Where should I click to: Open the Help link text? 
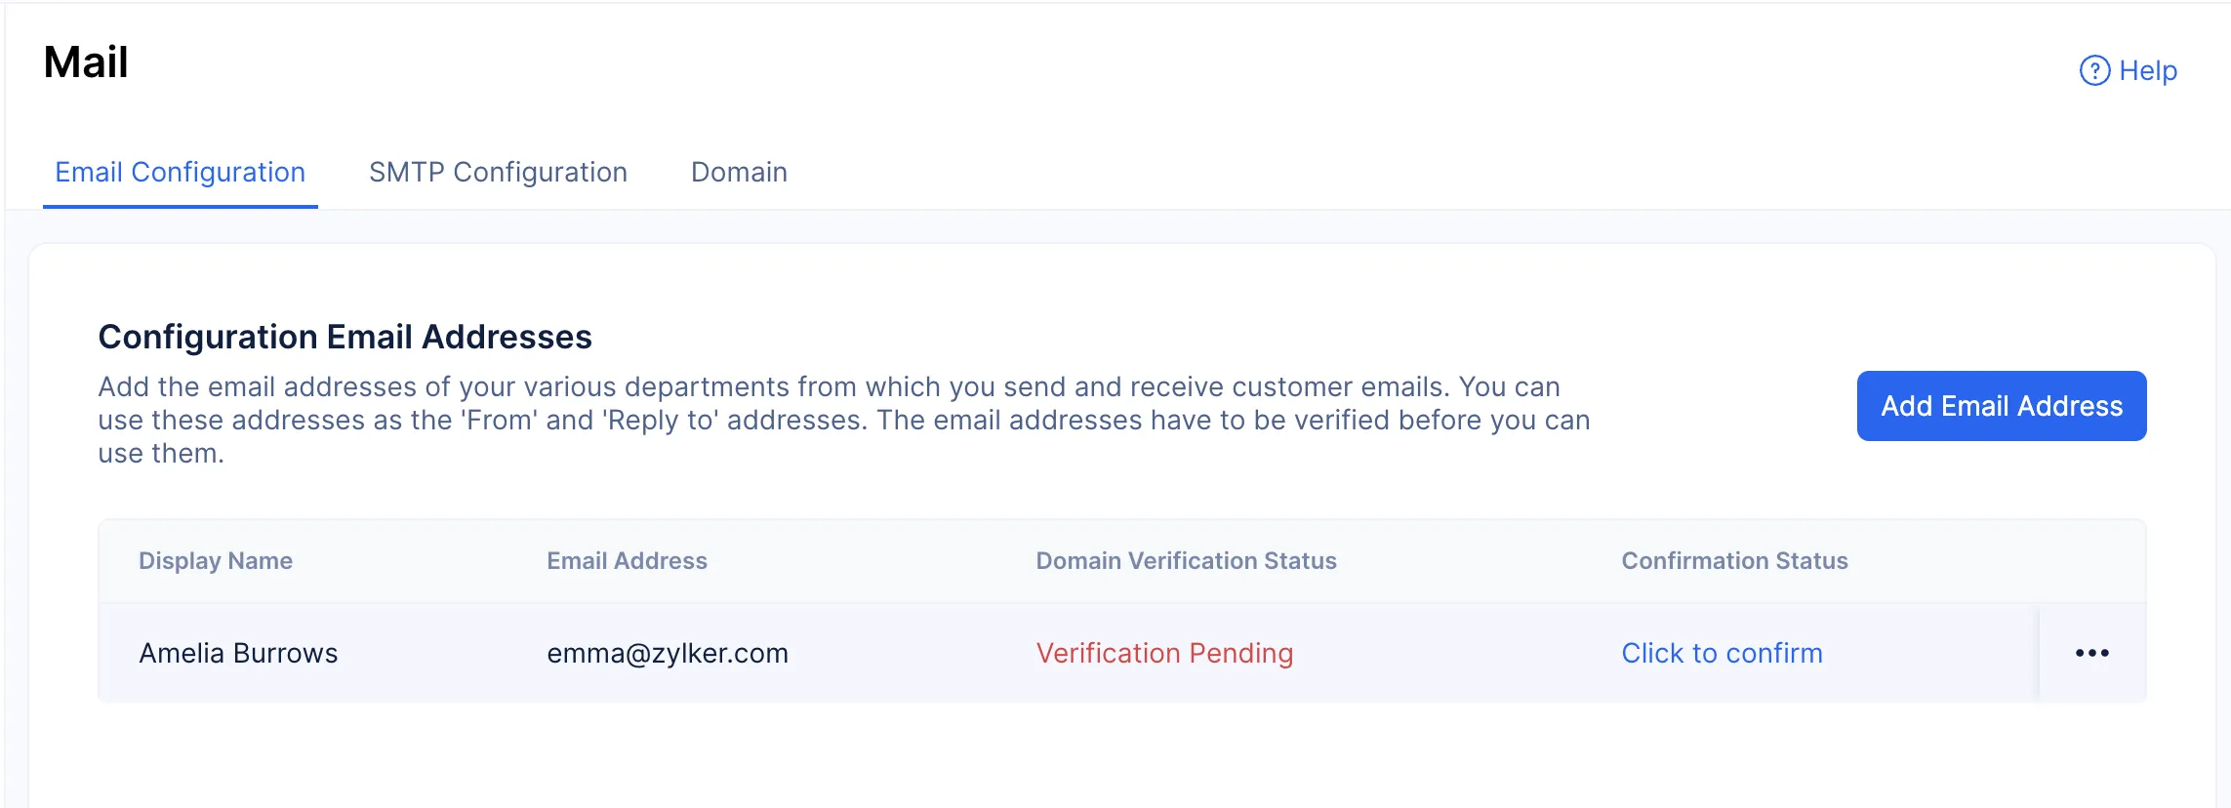(2148, 71)
